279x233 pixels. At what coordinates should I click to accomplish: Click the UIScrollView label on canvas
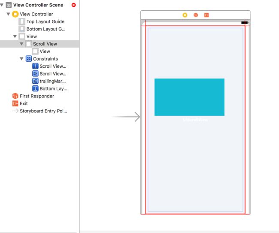pyautogui.click(x=195, y=120)
